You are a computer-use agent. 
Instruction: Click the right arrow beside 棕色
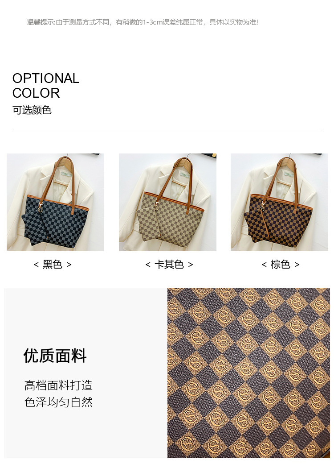[x=297, y=265]
